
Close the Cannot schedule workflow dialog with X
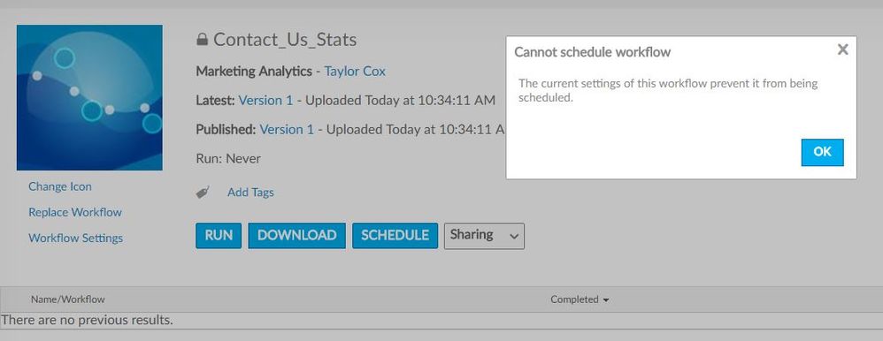[842, 49]
